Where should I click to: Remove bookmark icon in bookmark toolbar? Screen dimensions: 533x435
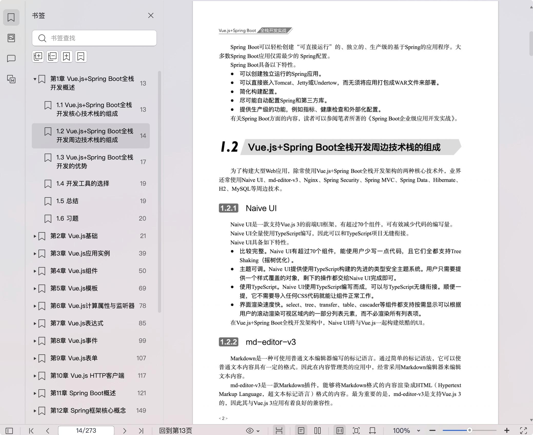coord(81,56)
